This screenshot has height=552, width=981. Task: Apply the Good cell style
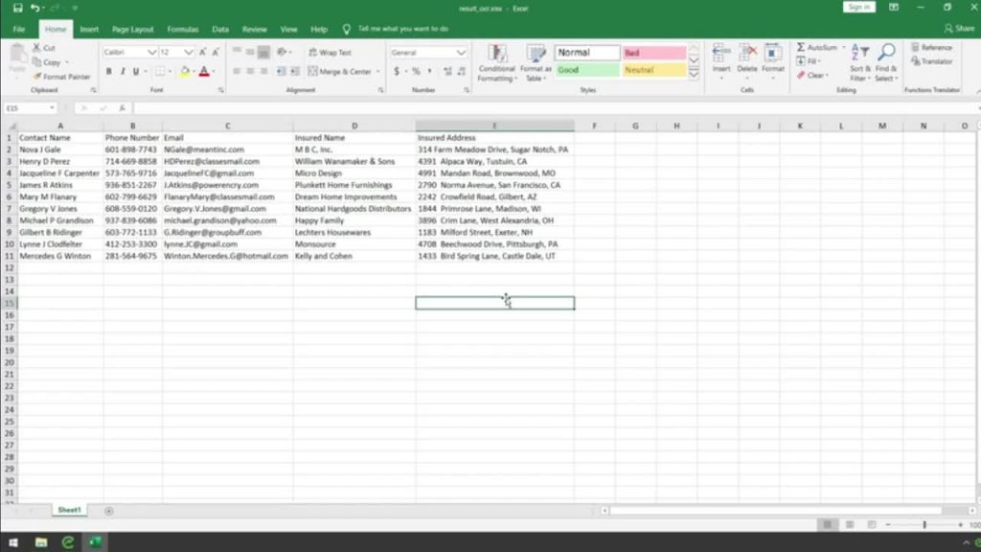[587, 70]
